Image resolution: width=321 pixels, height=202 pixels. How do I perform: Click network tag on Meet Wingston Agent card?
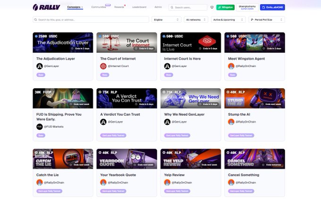(232, 75)
